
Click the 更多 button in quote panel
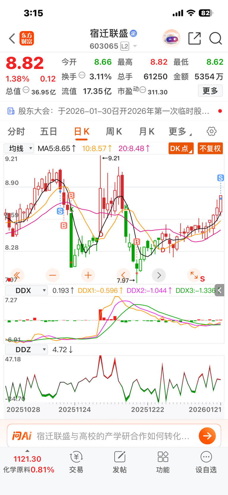point(210,90)
